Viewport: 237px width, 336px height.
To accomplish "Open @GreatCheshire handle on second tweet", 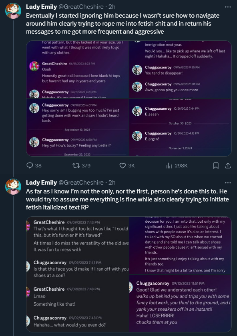I will [81, 183].
